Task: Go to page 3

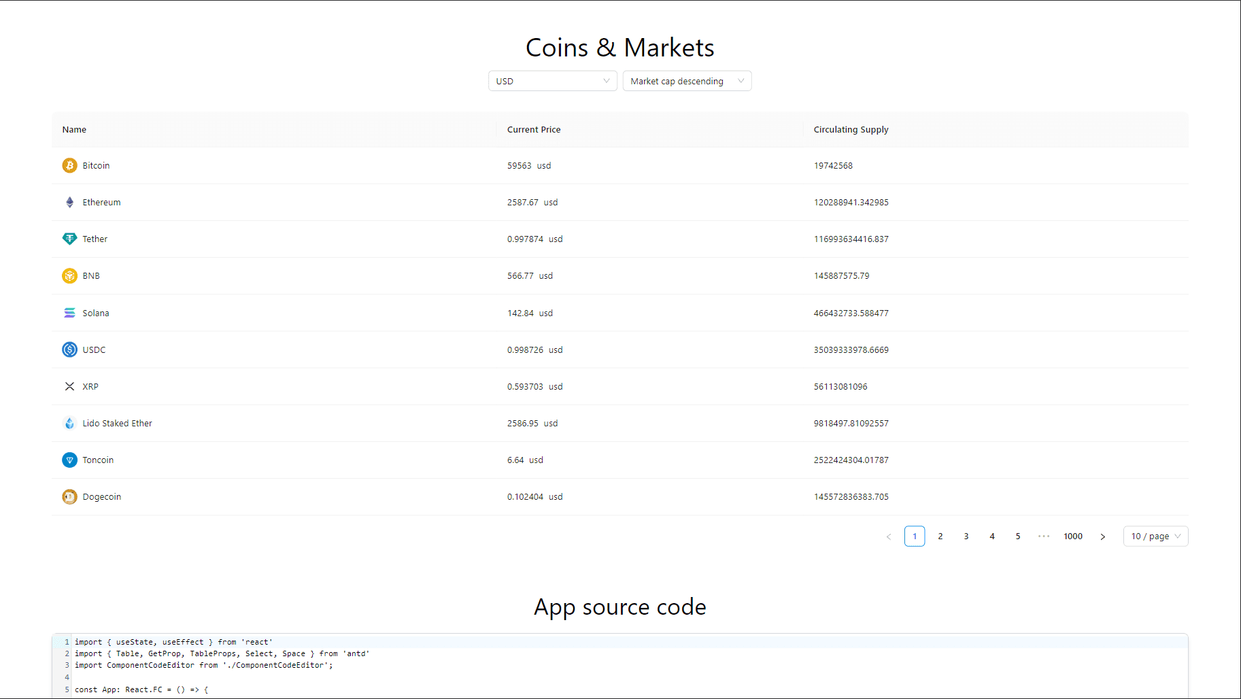Action: click(x=966, y=536)
